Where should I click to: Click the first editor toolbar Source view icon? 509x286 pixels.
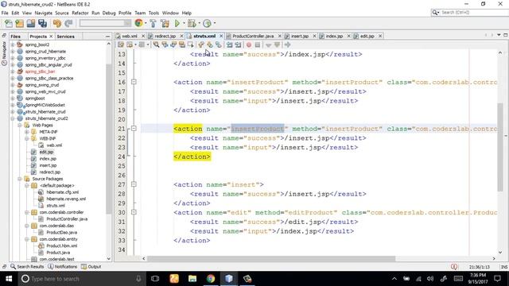pyautogui.click(x=121, y=44)
